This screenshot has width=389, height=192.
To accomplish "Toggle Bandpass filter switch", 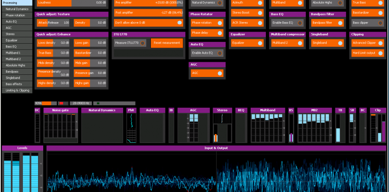I will click(x=328, y=23).
